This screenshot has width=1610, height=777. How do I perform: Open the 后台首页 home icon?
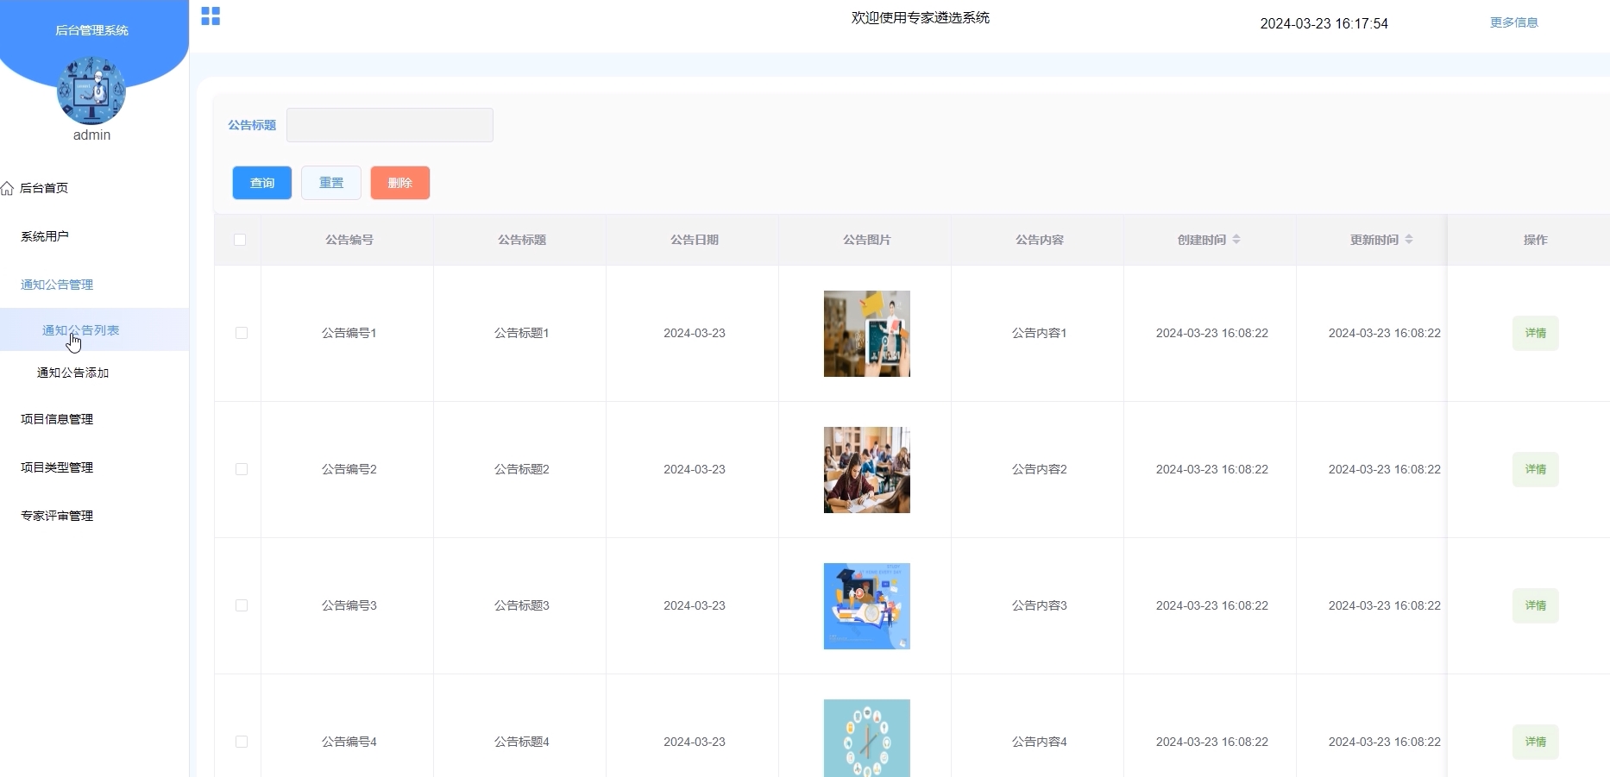[8, 188]
